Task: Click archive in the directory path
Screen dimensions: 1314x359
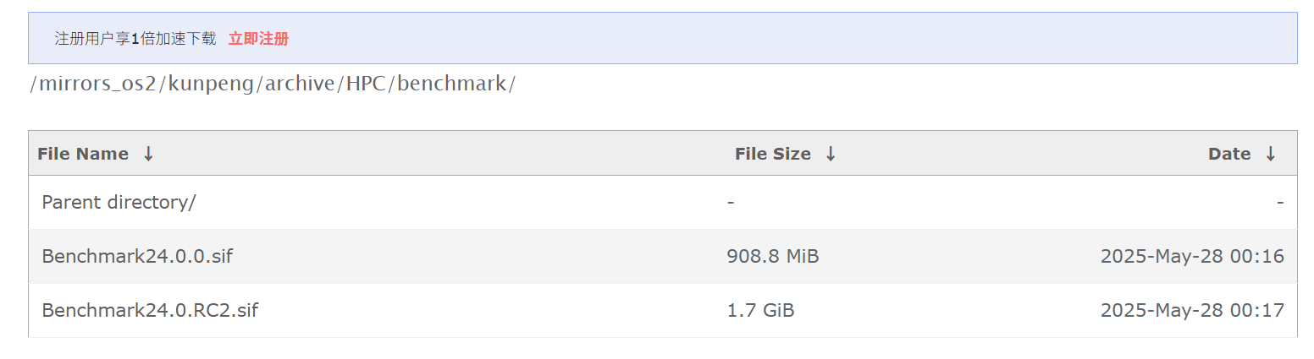Action: pos(300,84)
